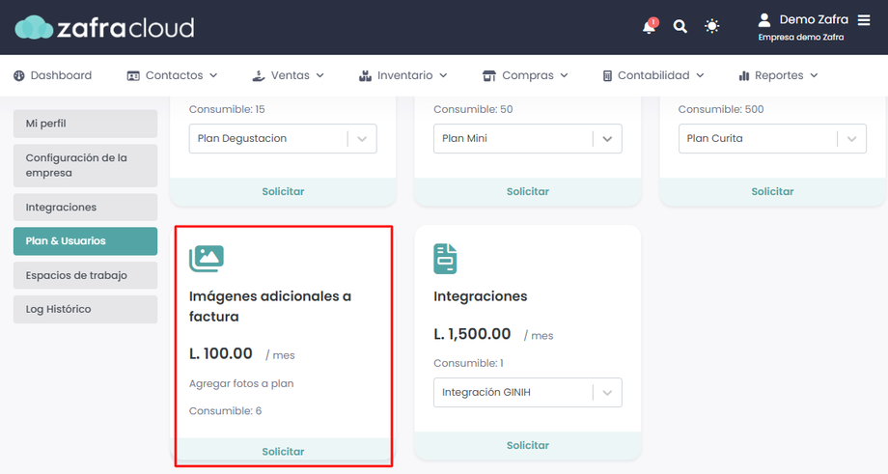The width and height of the screenshot is (888, 474).
Task: Click the Integraciones card title
Action: (x=481, y=296)
